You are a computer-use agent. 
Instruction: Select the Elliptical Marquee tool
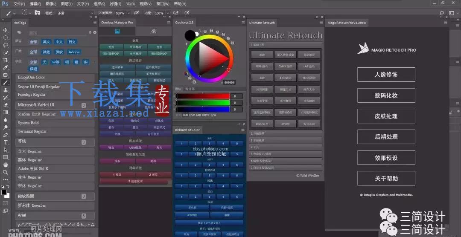(x=5, y=38)
